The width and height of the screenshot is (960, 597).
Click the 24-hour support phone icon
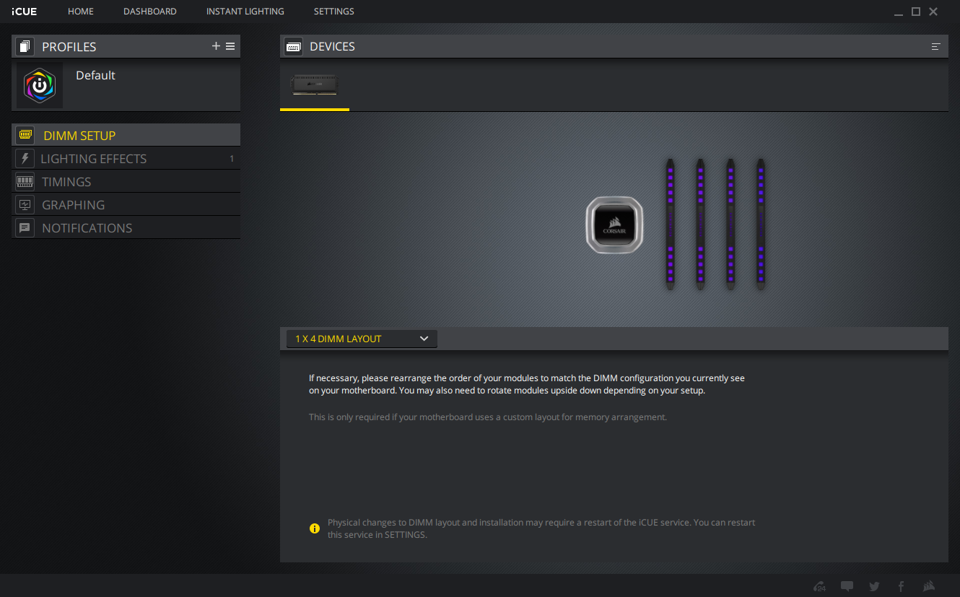(x=819, y=586)
